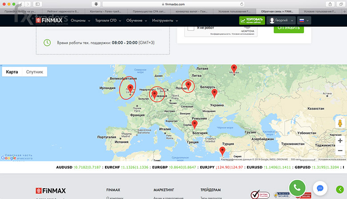Click the AUDUSD ticker quote
The width and height of the screenshot is (347, 199).
[78, 167]
